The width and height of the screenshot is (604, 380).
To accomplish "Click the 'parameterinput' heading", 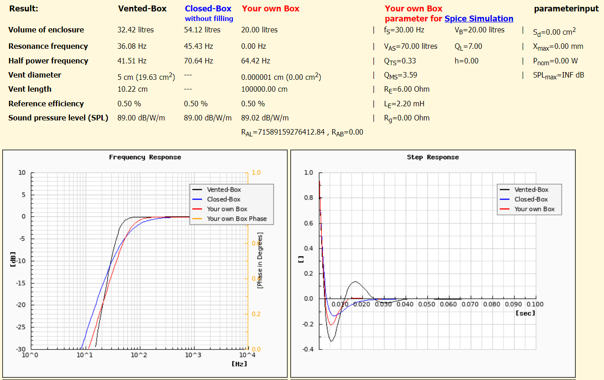I will (566, 9).
